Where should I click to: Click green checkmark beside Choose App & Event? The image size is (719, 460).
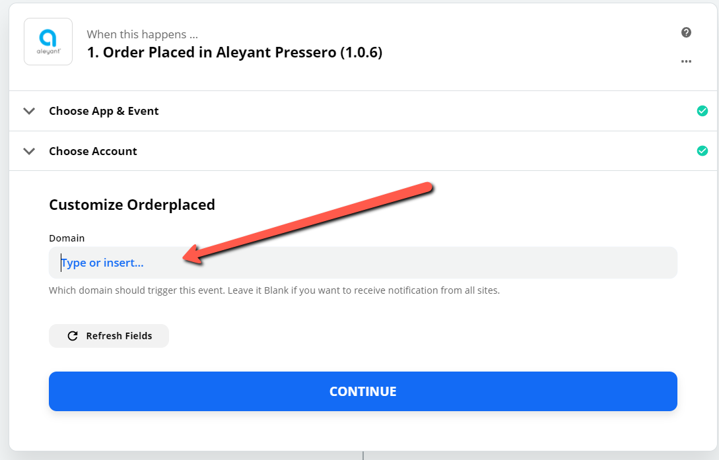click(x=702, y=111)
